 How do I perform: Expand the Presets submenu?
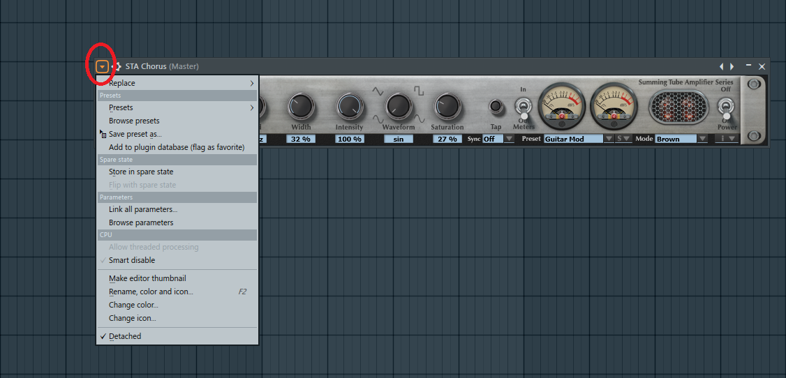point(177,107)
